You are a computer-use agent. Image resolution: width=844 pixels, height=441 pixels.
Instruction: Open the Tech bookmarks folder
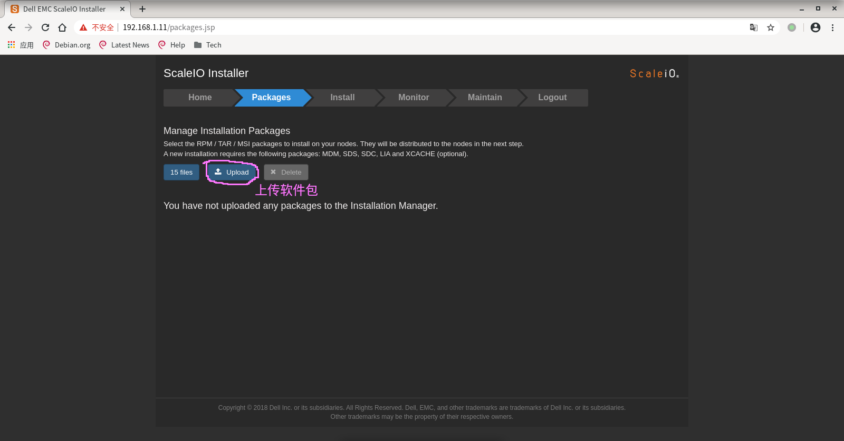[208, 45]
